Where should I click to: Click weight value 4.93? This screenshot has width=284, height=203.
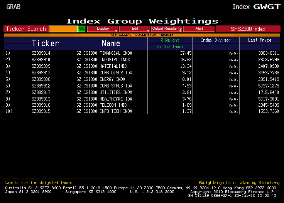pos(187,86)
